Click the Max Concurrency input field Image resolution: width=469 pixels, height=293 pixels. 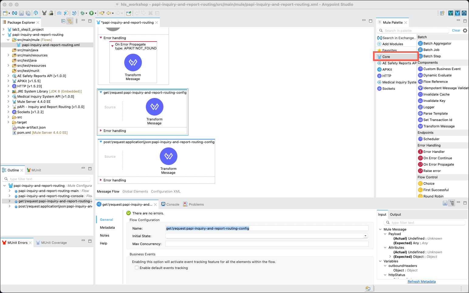267,244
